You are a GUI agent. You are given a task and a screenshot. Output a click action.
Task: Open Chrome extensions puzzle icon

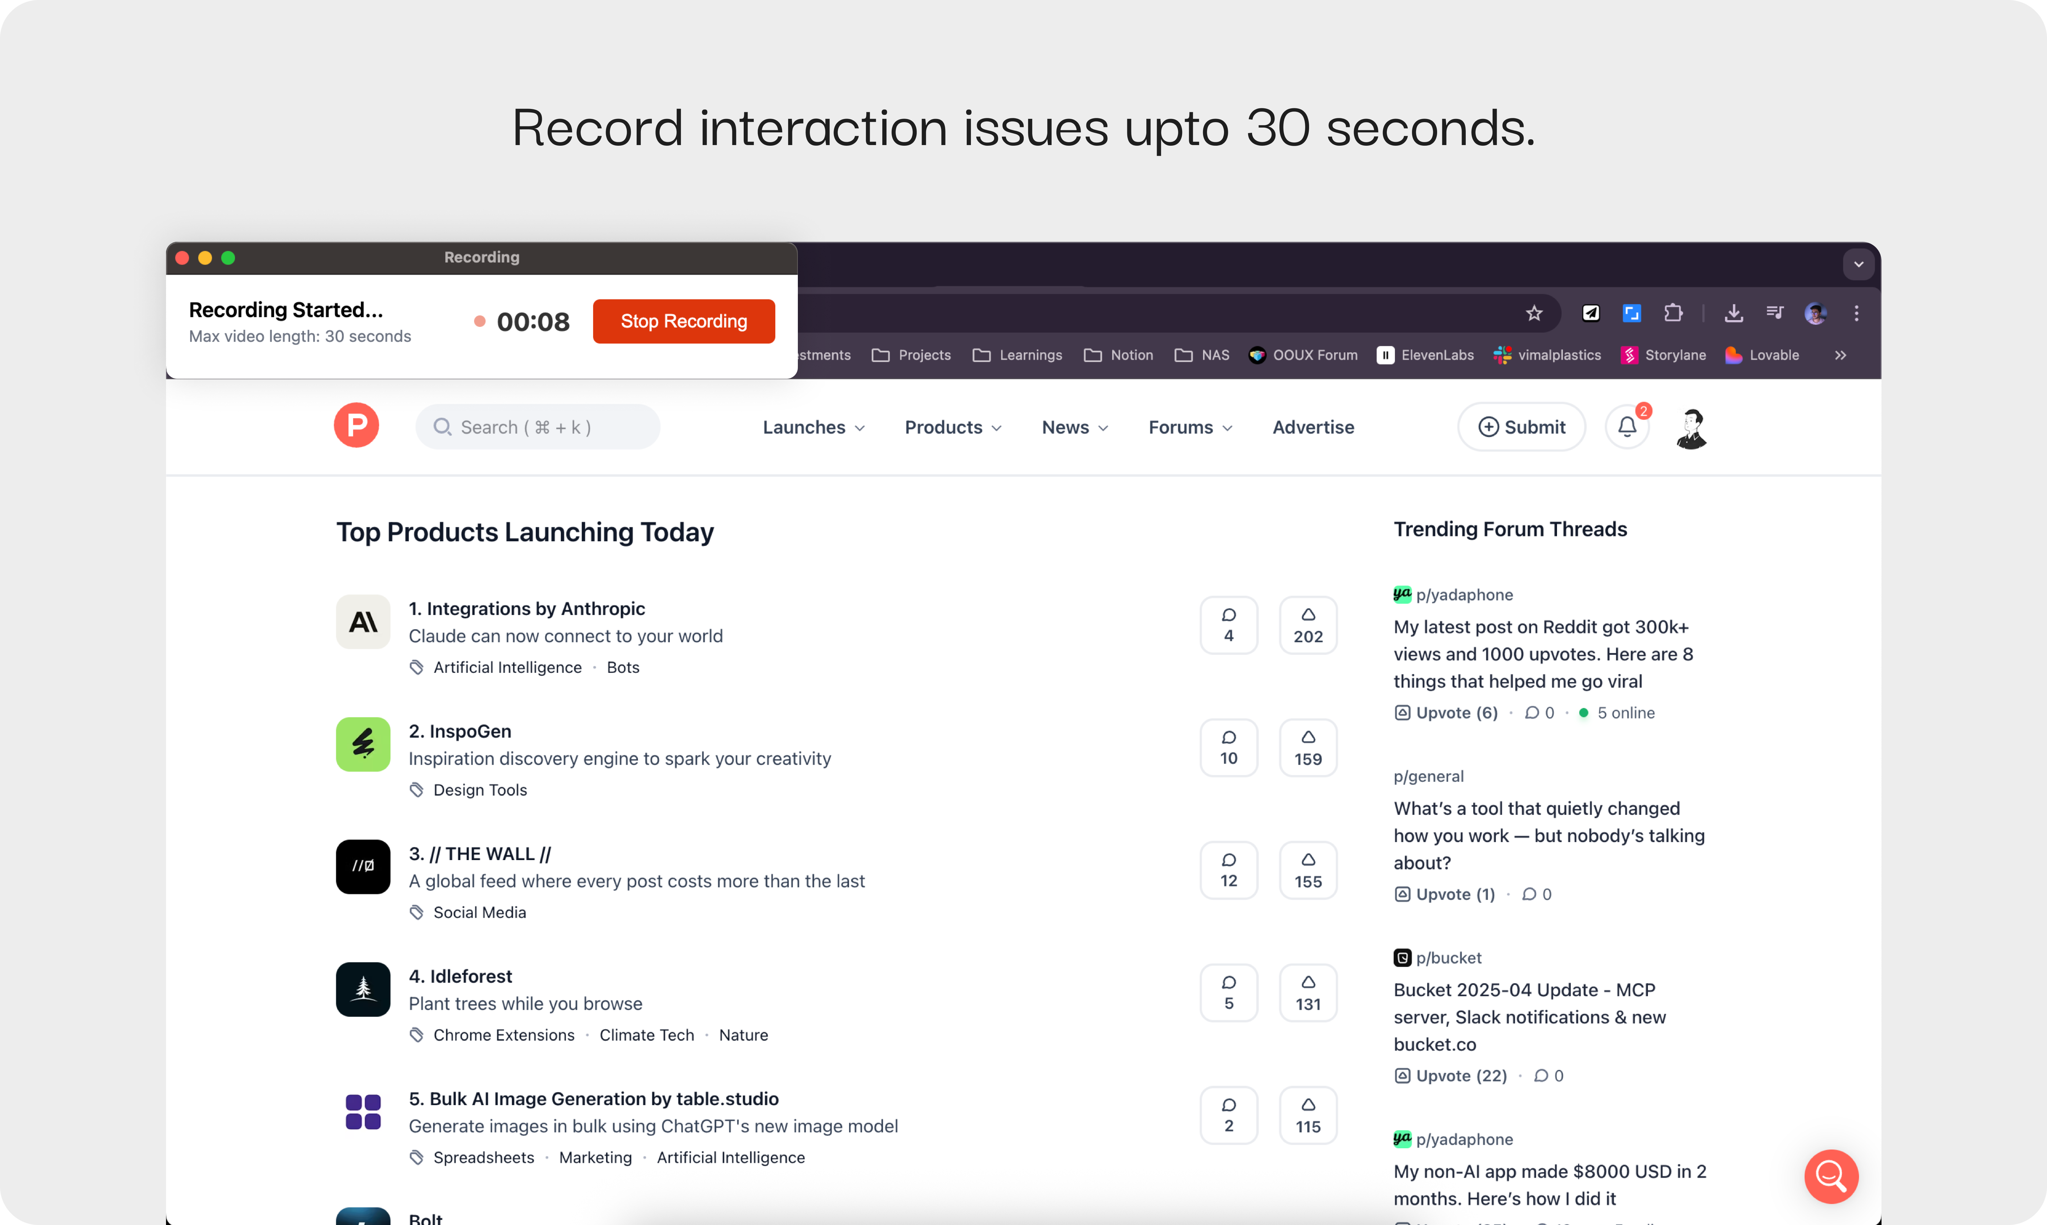tap(1673, 313)
